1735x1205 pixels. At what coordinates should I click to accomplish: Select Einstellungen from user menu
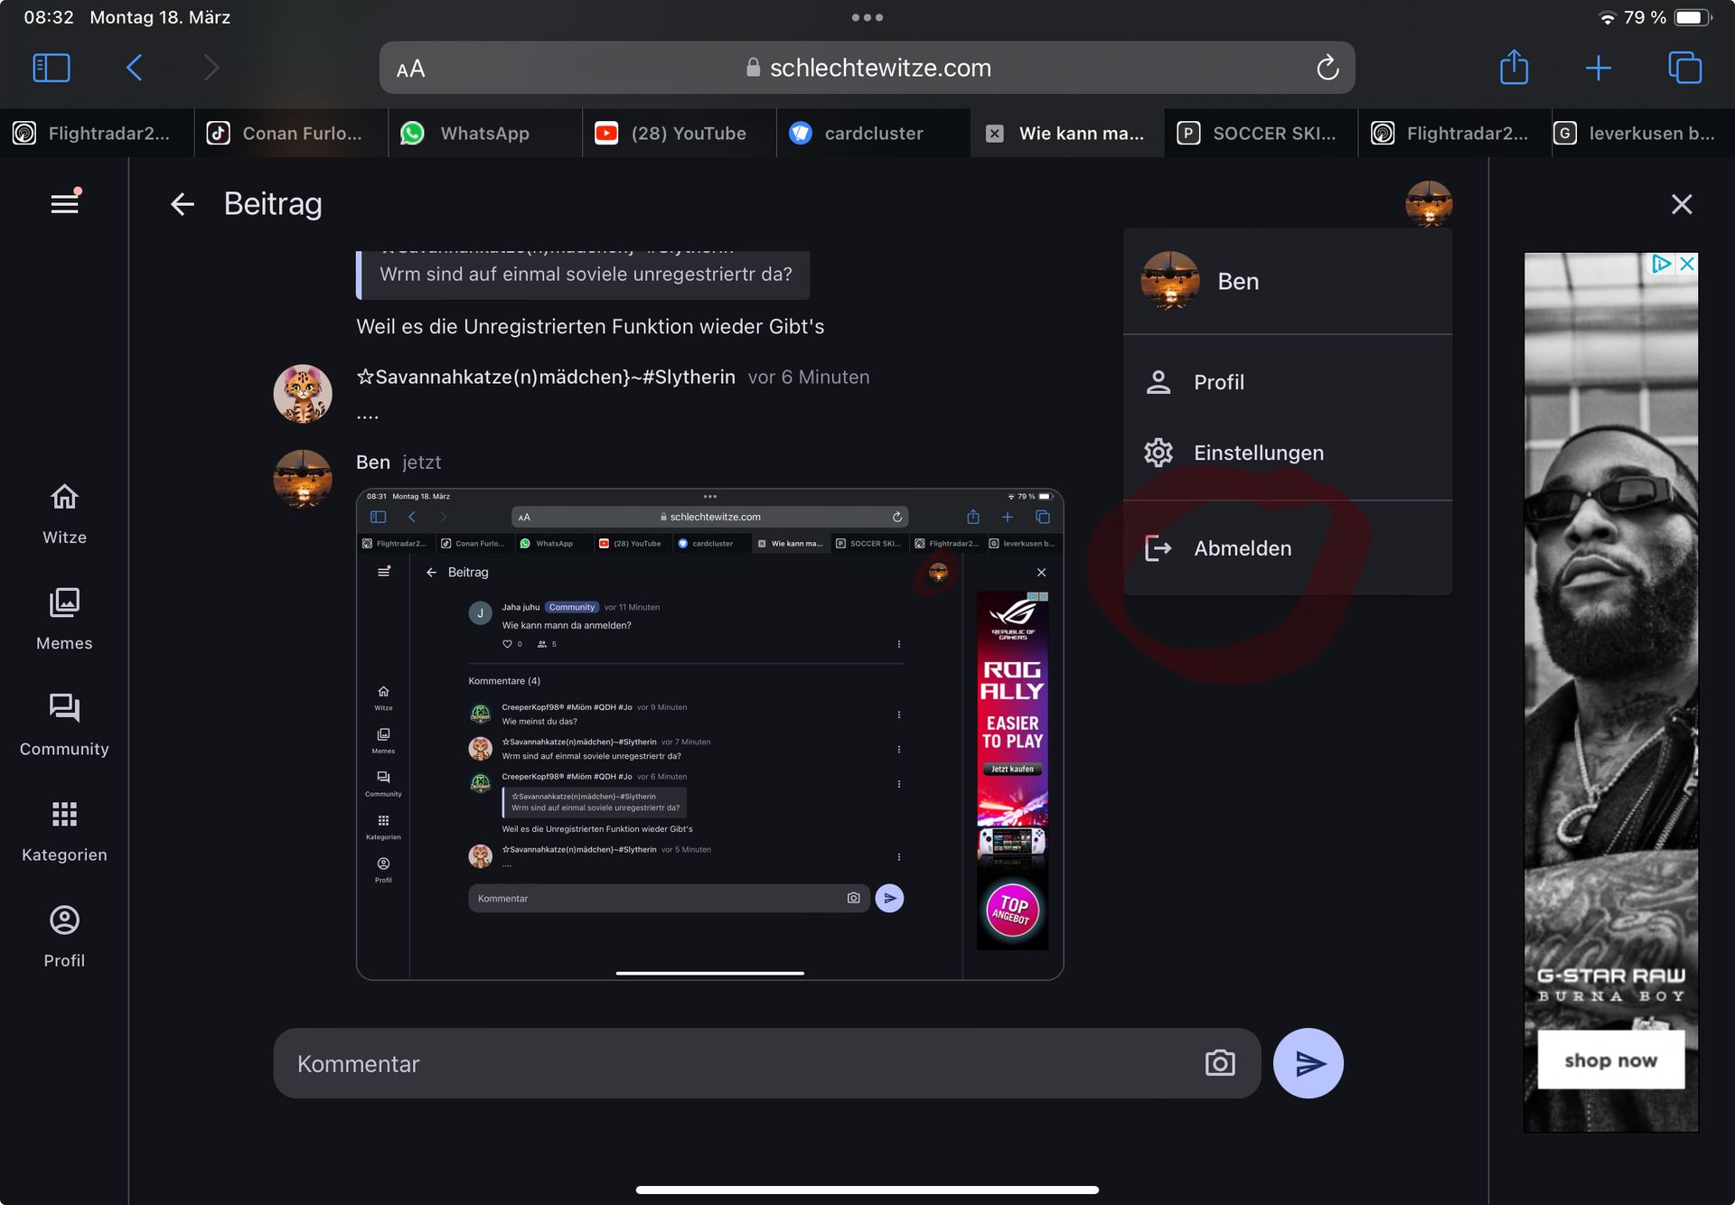[1258, 453]
